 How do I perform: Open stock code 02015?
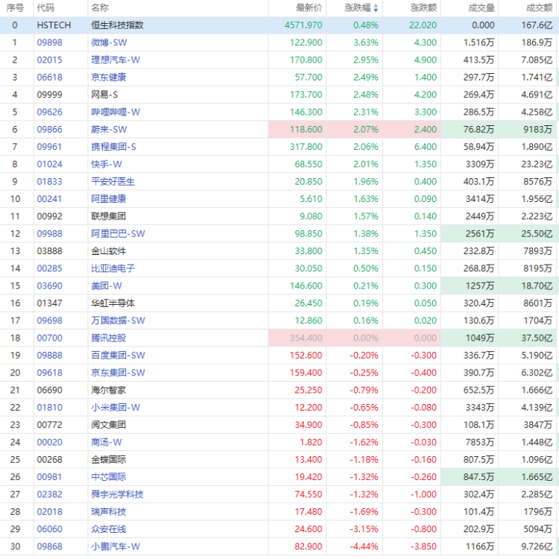[x=49, y=60]
